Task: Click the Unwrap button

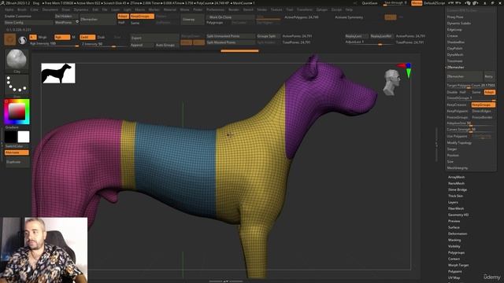Action: [x=192, y=20]
